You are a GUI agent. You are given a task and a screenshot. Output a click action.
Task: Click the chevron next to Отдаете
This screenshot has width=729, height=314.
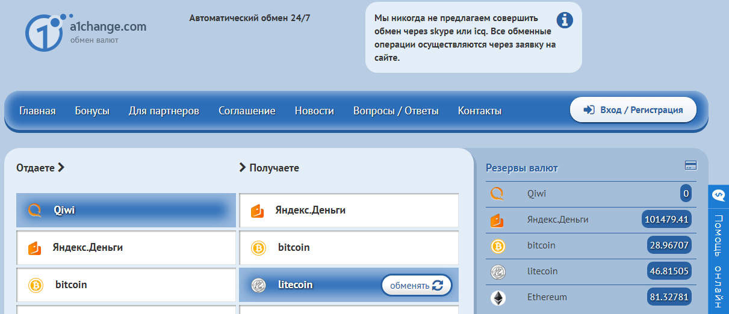[61, 168]
